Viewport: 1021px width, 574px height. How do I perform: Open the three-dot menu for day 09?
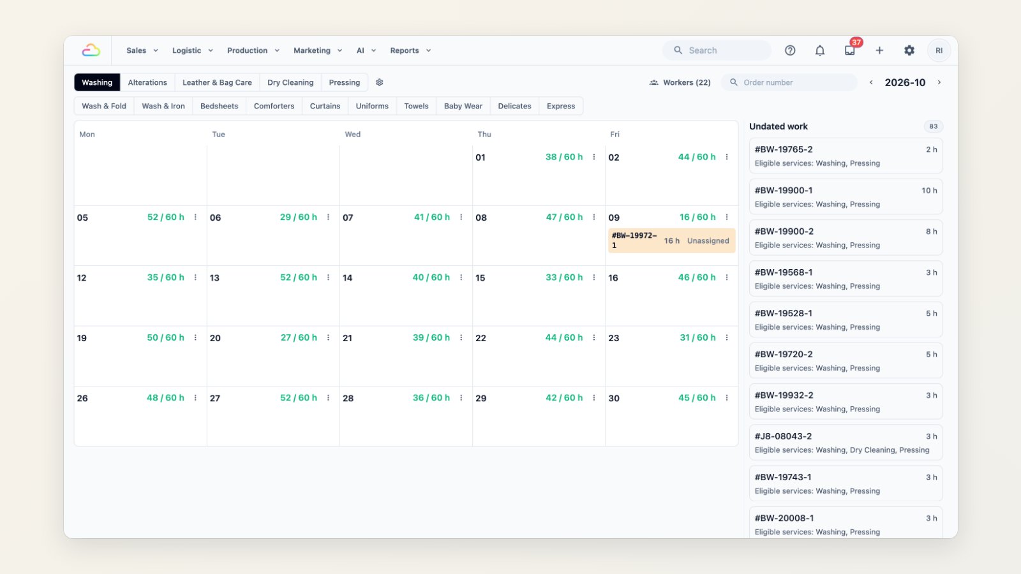(727, 217)
